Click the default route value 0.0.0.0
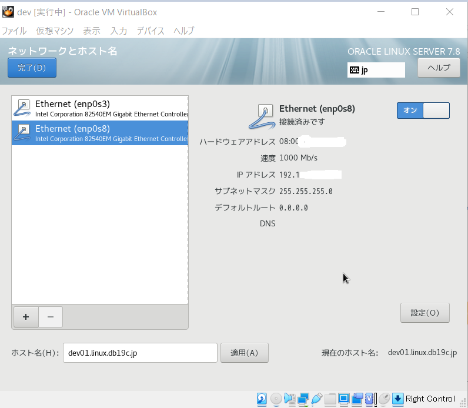 (x=293, y=208)
